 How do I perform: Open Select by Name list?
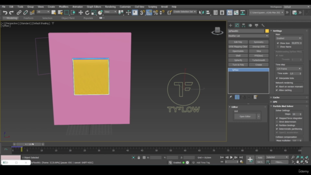pyautogui.click(x=60, y=13)
